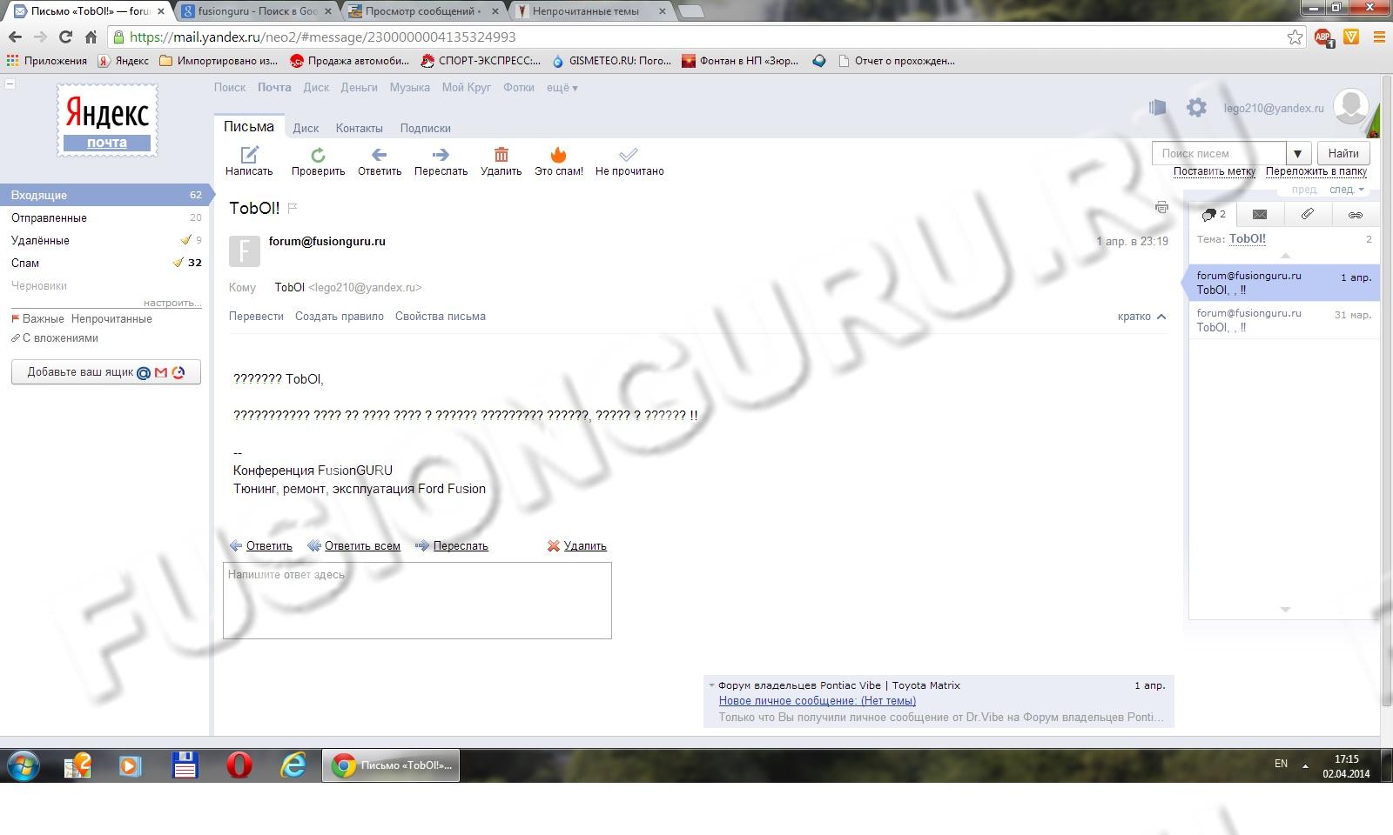
Task: Switch to the Письма tab
Action: 248,127
